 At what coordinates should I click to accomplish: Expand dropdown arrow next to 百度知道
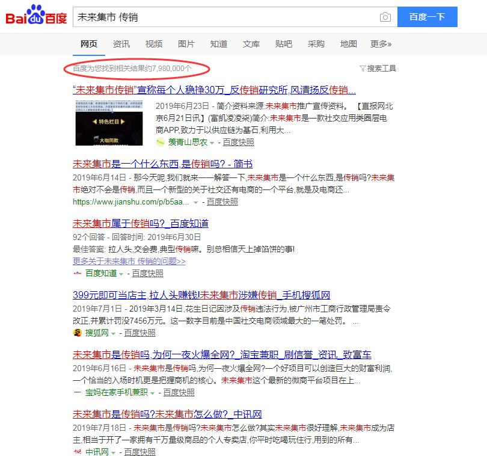[x=121, y=274]
